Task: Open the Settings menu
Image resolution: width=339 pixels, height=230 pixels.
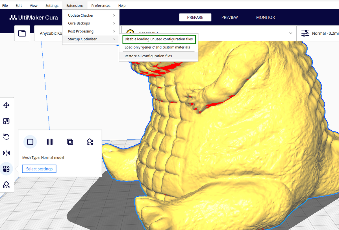Action: click(52, 6)
